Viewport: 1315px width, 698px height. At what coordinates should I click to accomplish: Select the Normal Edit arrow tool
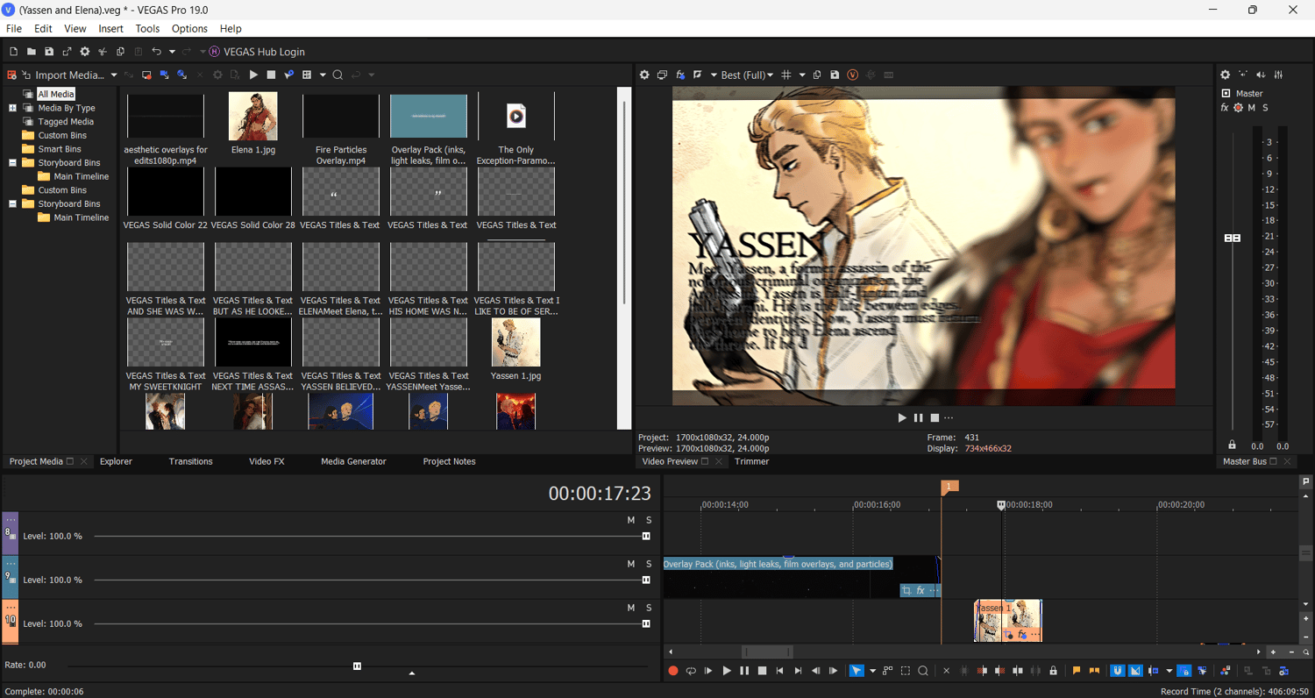tap(857, 671)
